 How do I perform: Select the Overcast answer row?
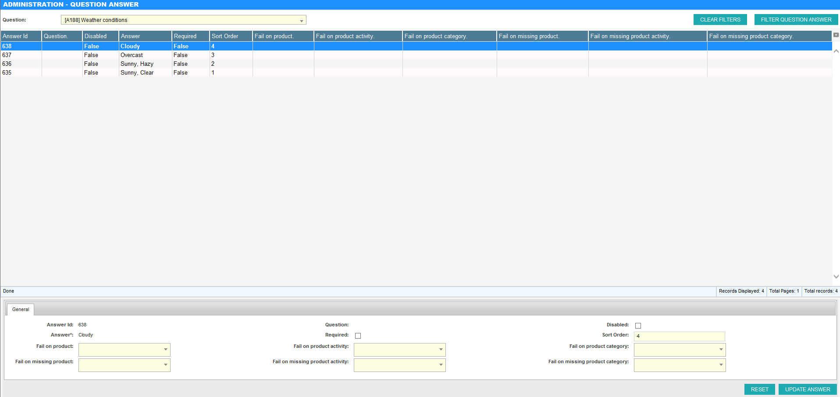tap(132, 55)
